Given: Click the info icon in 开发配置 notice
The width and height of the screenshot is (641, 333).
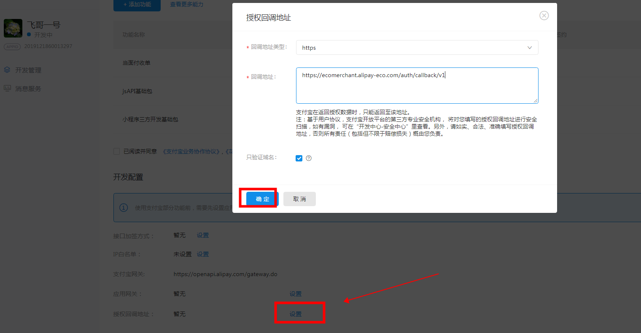Looking at the screenshot, I should pos(124,207).
